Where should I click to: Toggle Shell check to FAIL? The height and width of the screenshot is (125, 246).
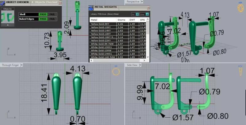tap(52, 14)
